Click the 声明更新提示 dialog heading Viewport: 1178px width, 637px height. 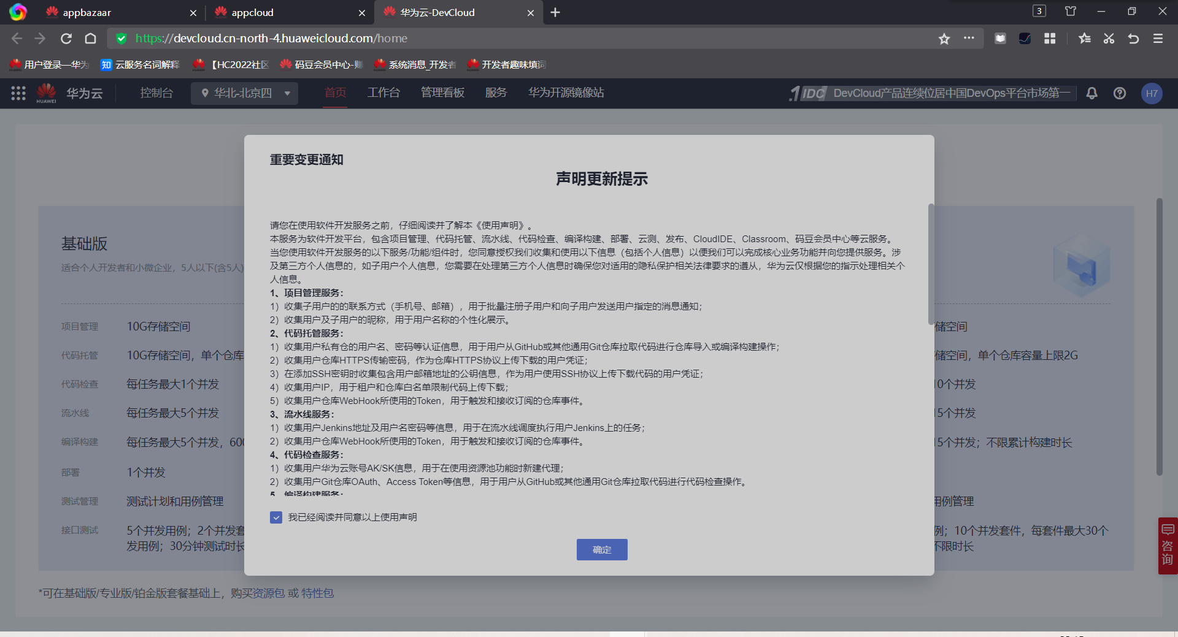602,179
